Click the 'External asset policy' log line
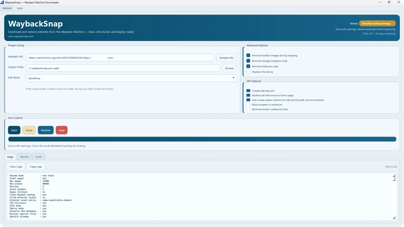404x227 pixels. [x=40, y=200]
